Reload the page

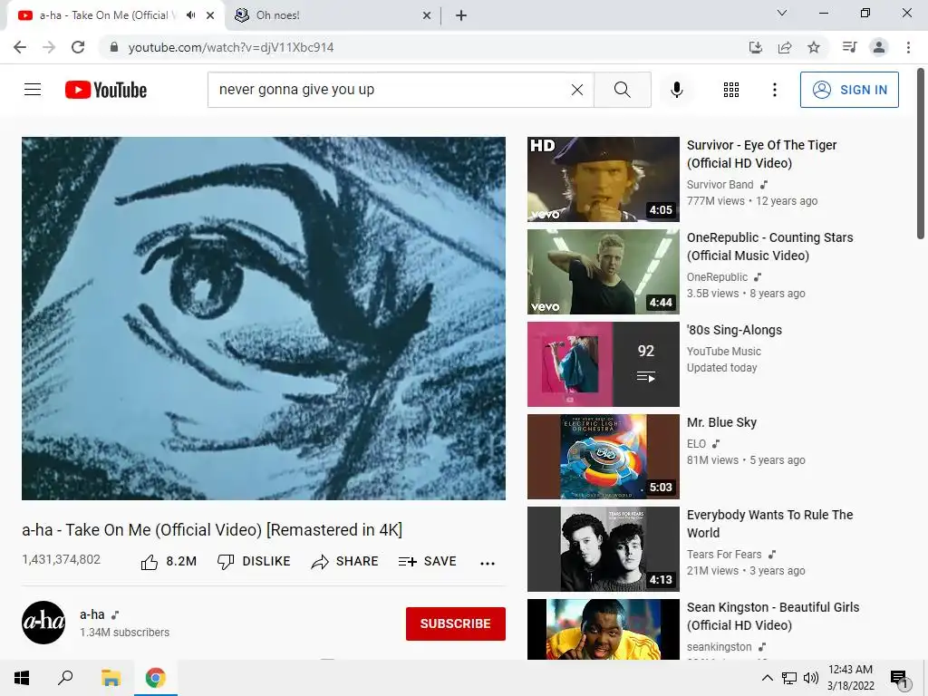(x=78, y=47)
